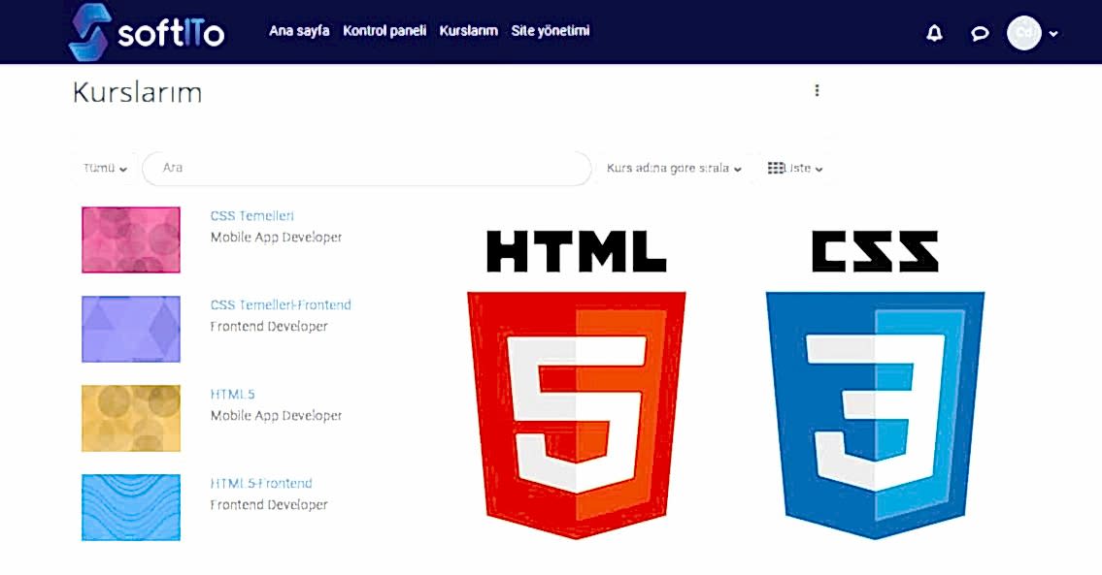Navigate to Kontrol paneli
The width and height of the screenshot is (1102, 575).
pyautogui.click(x=384, y=30)
